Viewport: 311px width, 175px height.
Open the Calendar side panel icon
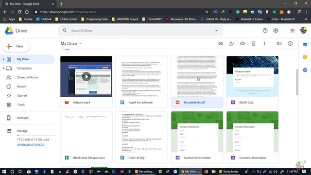305,45
